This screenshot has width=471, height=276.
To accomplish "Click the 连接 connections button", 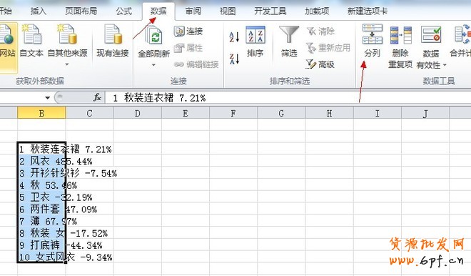I will click(x=188, y=31).
